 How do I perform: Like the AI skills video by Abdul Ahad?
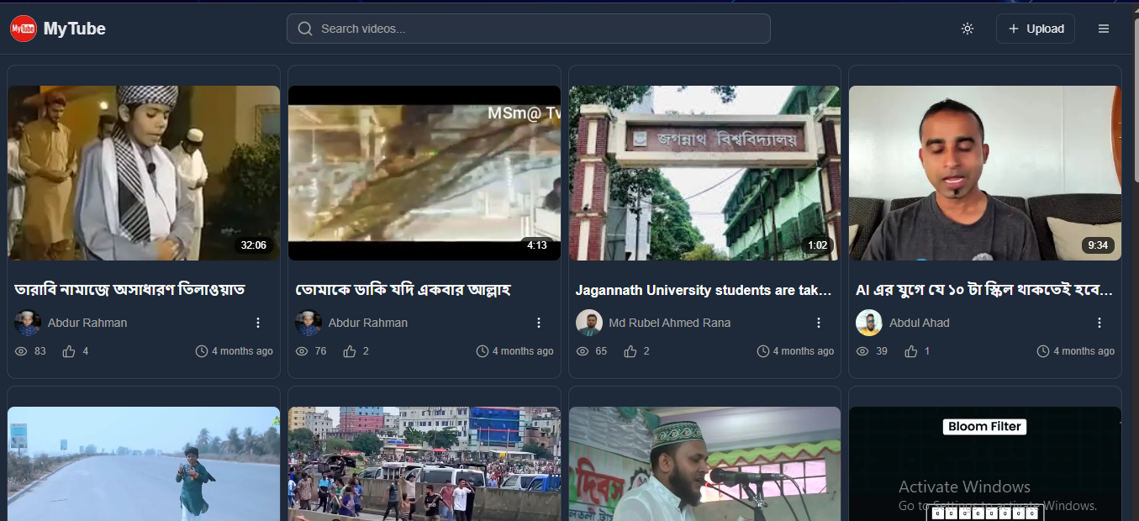coord(910,351)
